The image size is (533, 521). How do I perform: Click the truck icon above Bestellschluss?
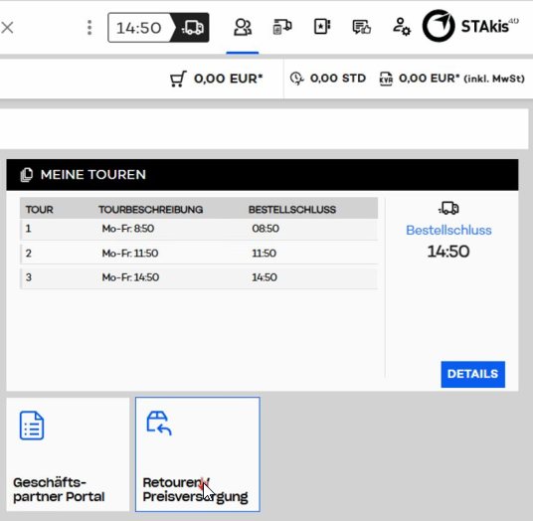[448, 208]
